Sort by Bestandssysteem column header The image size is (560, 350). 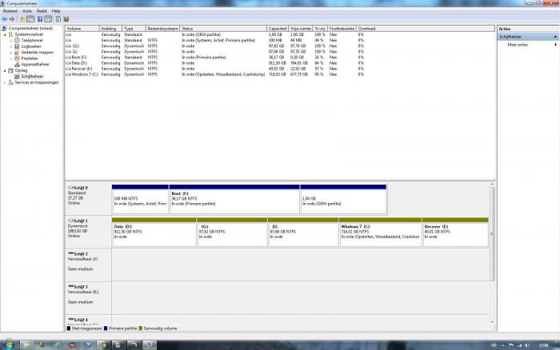point(162,29)
